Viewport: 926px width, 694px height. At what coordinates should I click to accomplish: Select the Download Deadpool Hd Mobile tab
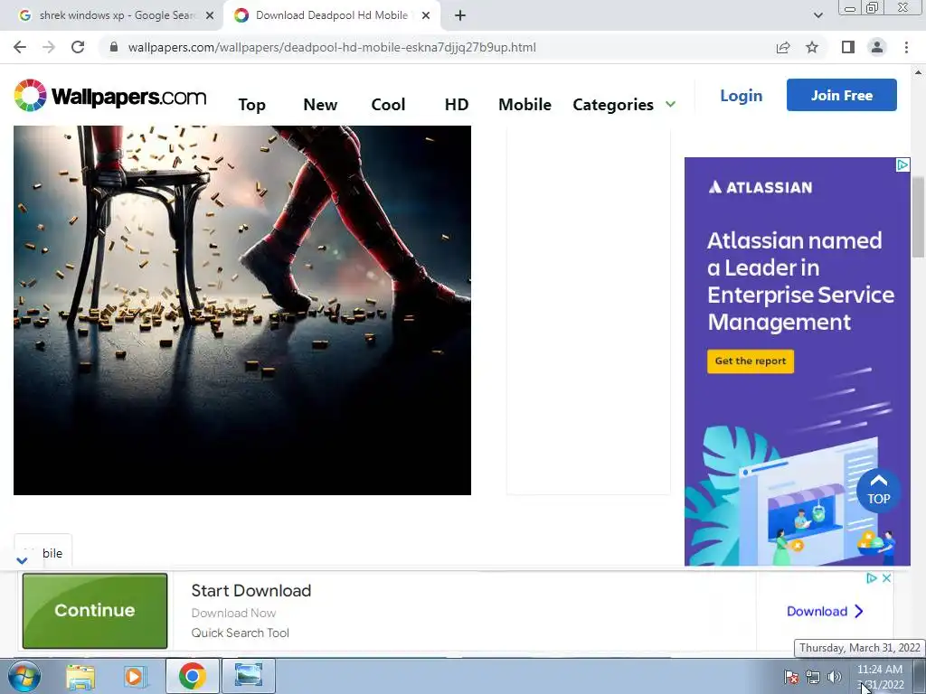[331, 16]
